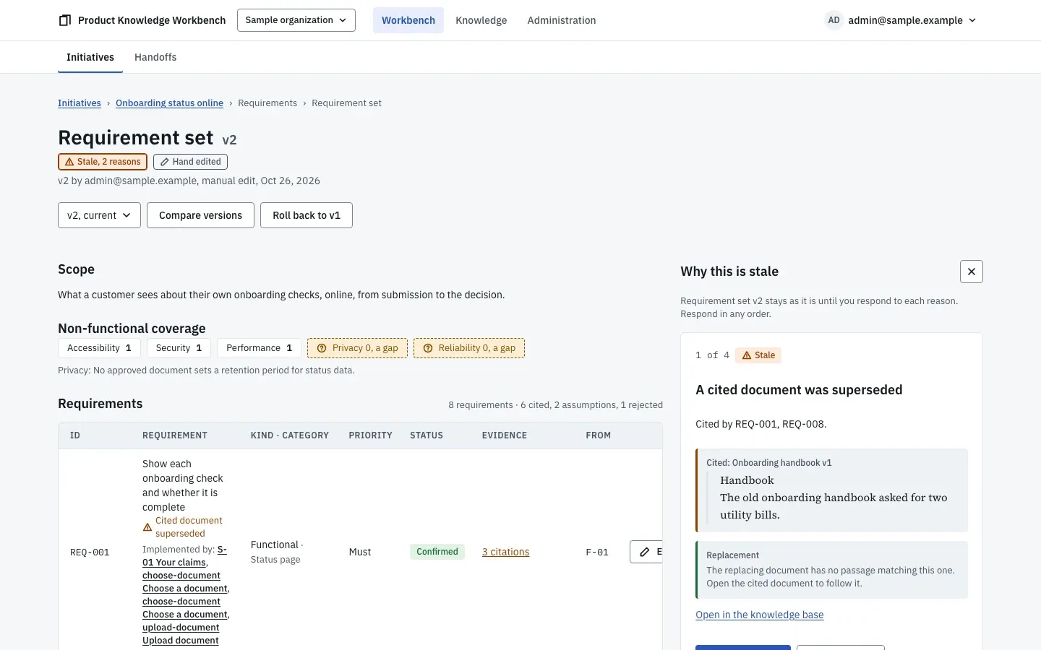1041x650 pixels.
Task: Switch to the Workbench section
Action: point(408,20)
